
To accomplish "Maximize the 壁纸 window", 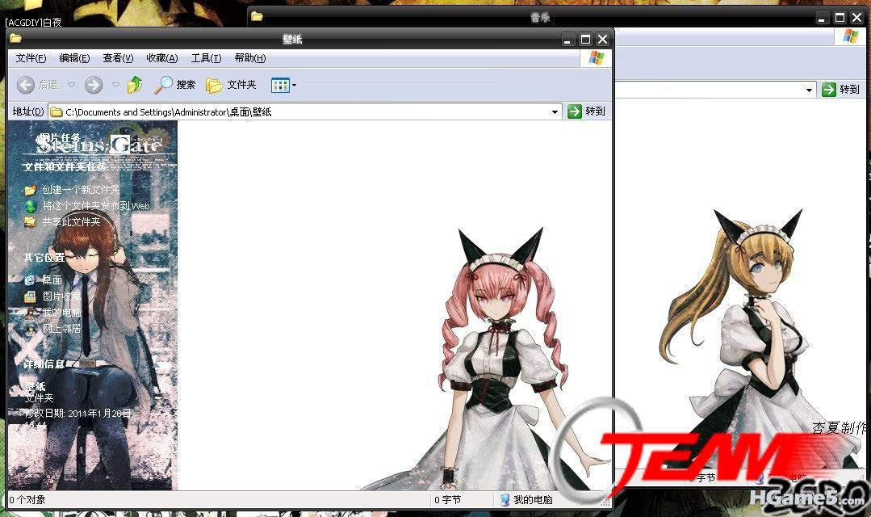I will pyautogui.click(x=585, y=40).
